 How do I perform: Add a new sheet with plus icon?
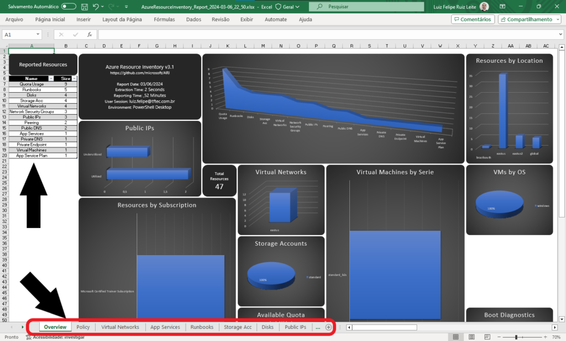tap(328, 327)
